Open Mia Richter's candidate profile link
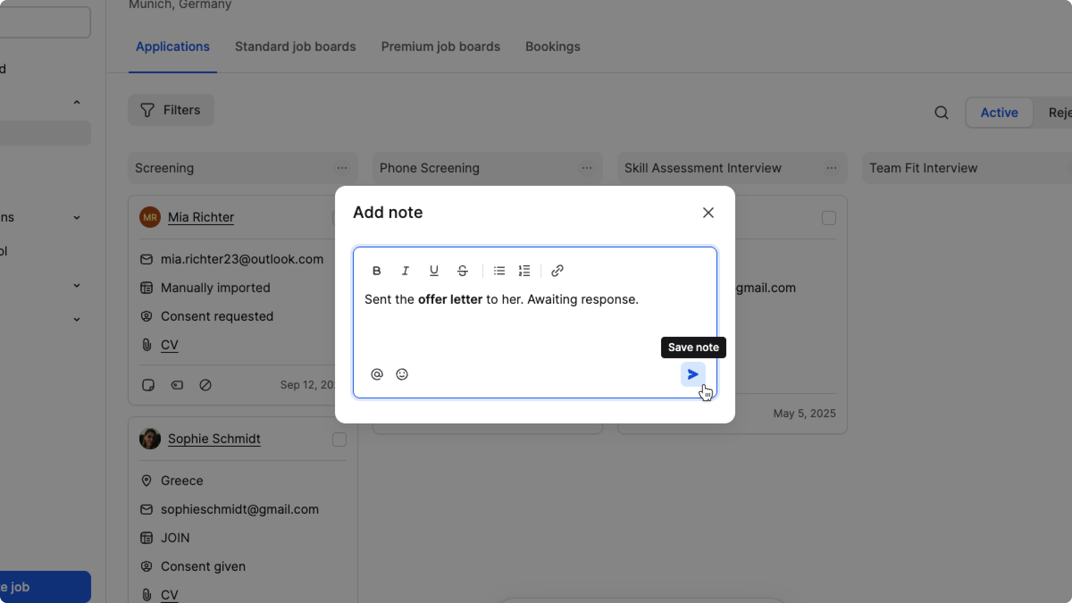This screenshot has height=603, width=1072. click(201, 217)
